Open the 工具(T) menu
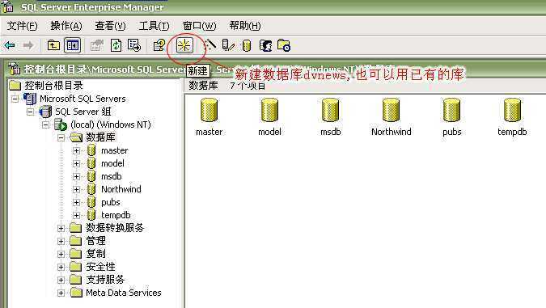The width and height of the screenshot is (546, 308). 154,26
